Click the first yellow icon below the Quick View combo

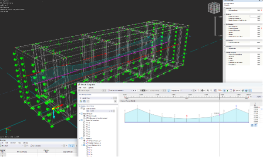[x=81, y=101]
